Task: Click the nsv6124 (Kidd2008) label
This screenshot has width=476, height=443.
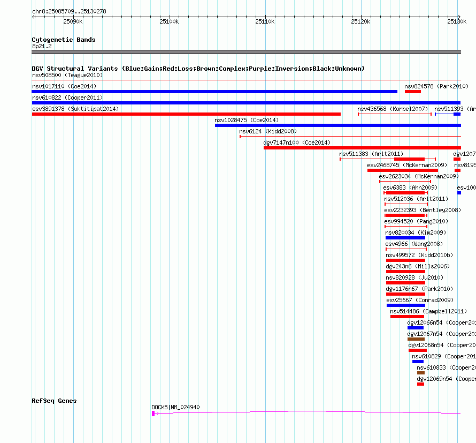Action: tap(268, 131)
